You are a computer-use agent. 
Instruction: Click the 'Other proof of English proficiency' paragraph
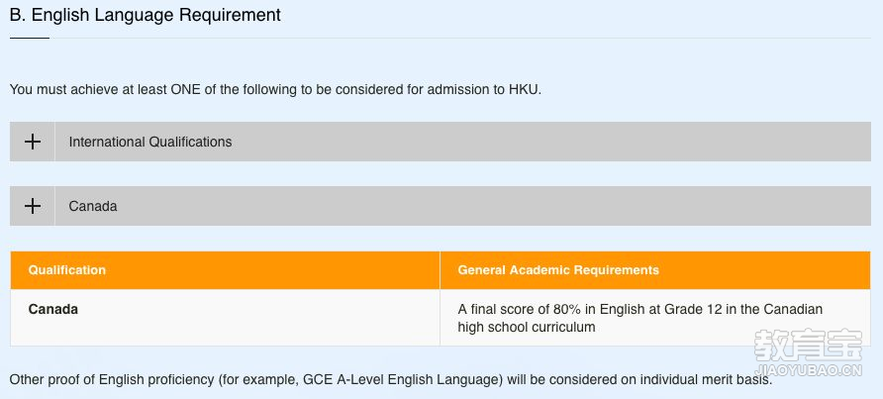coord(391,380)
